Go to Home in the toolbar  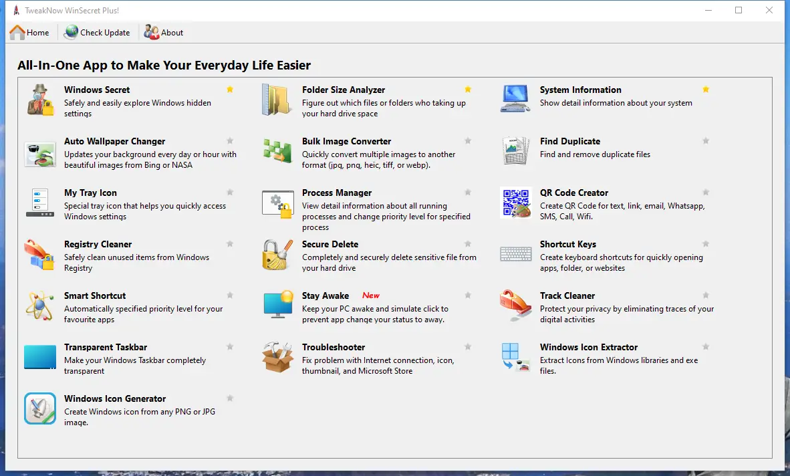coord(29,33)
